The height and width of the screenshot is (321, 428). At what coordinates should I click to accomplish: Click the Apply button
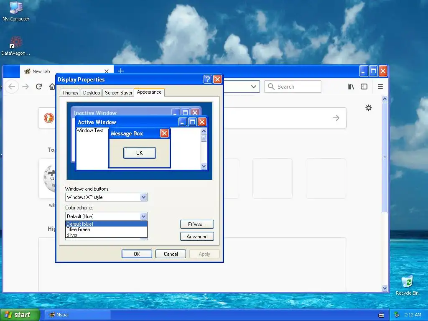204,254
